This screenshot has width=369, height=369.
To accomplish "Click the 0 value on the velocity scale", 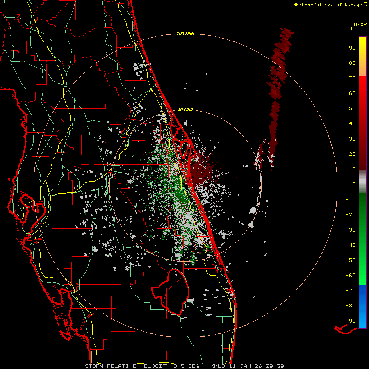I will (354, 184).
